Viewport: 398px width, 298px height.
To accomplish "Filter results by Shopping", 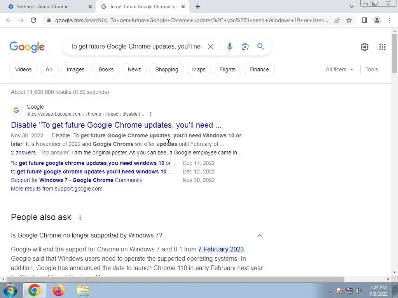I will coord(166,69).
